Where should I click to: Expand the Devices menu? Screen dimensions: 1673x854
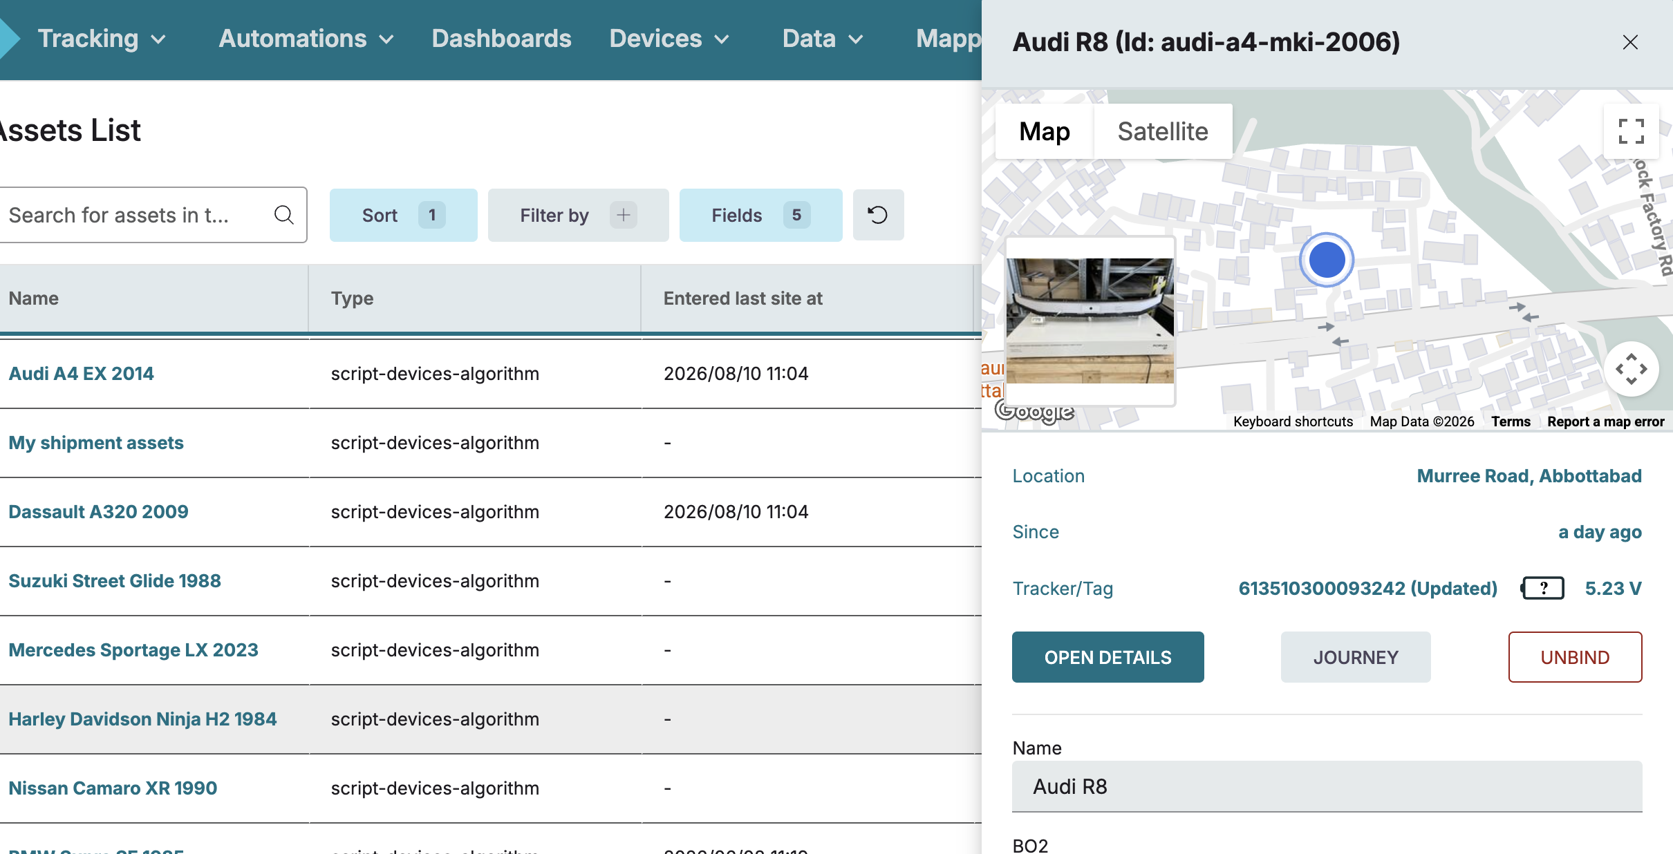click(x=669, y=39)
